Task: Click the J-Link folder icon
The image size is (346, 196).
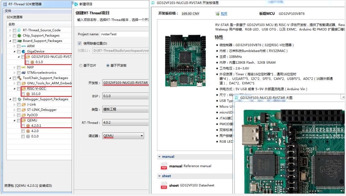Action: (x=24, y=104)
